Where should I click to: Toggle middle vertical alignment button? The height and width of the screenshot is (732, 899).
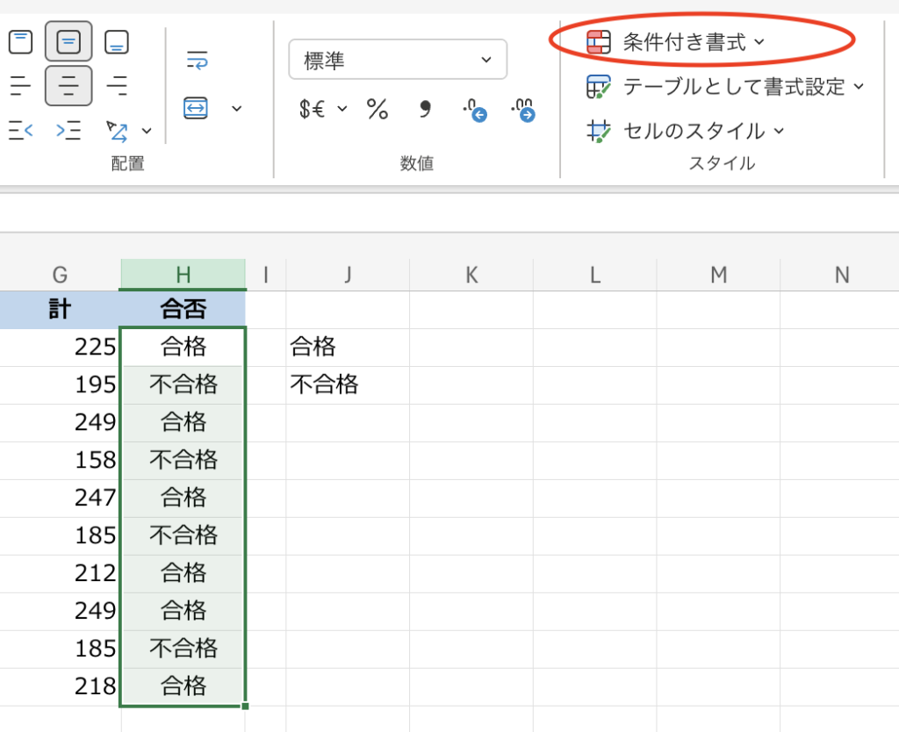68,41
